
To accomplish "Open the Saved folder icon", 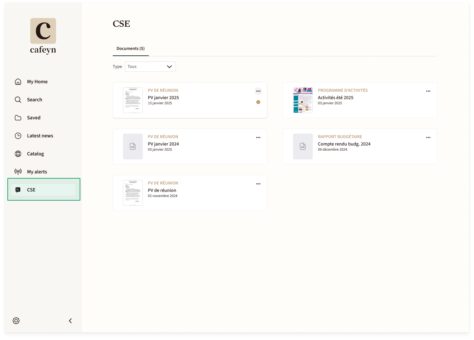I will point(18,118).
